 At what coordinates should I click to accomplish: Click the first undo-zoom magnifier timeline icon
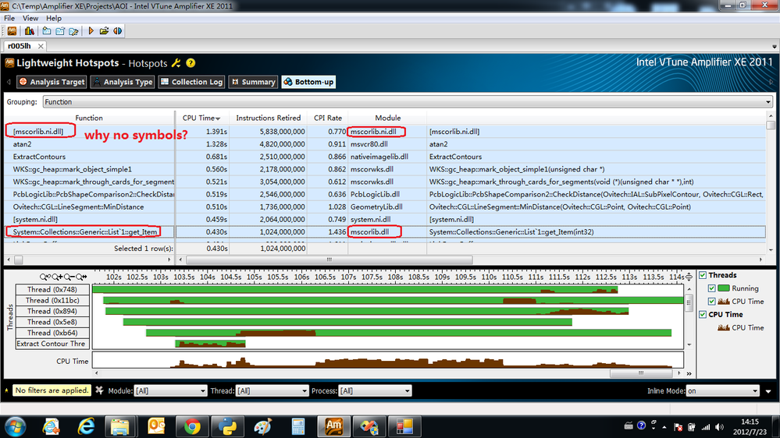45,277
